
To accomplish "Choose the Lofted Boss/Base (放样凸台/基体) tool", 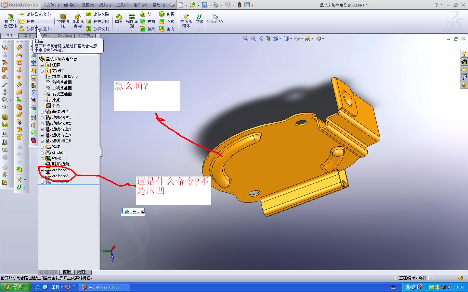I will [x=35, y=29].
